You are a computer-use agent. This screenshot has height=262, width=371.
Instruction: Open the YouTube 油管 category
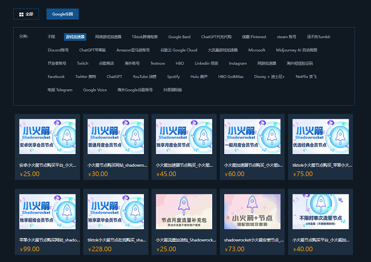pos(145,77)
